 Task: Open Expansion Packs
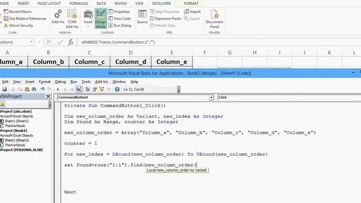(x=165, y=19)
